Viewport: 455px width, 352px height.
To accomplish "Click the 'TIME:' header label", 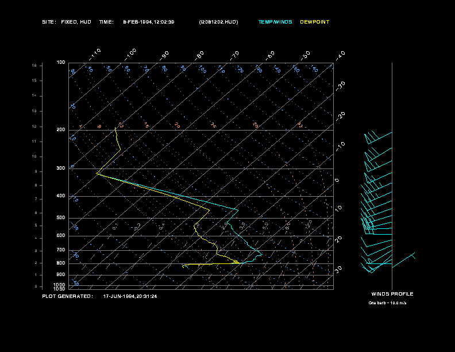I will click(106, 22).
